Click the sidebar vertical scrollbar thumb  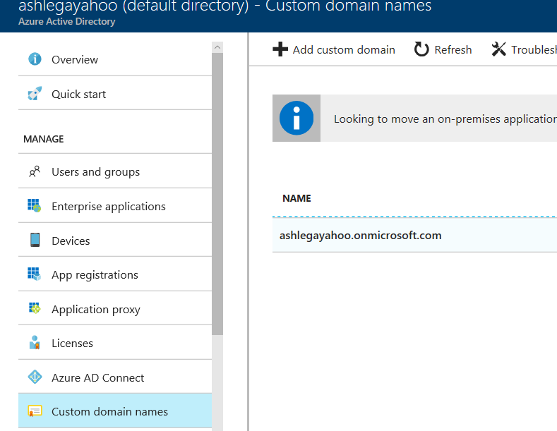coord(217,190)
